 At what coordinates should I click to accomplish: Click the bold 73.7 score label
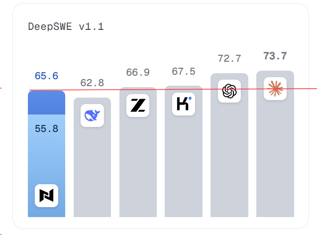[275, 56]
